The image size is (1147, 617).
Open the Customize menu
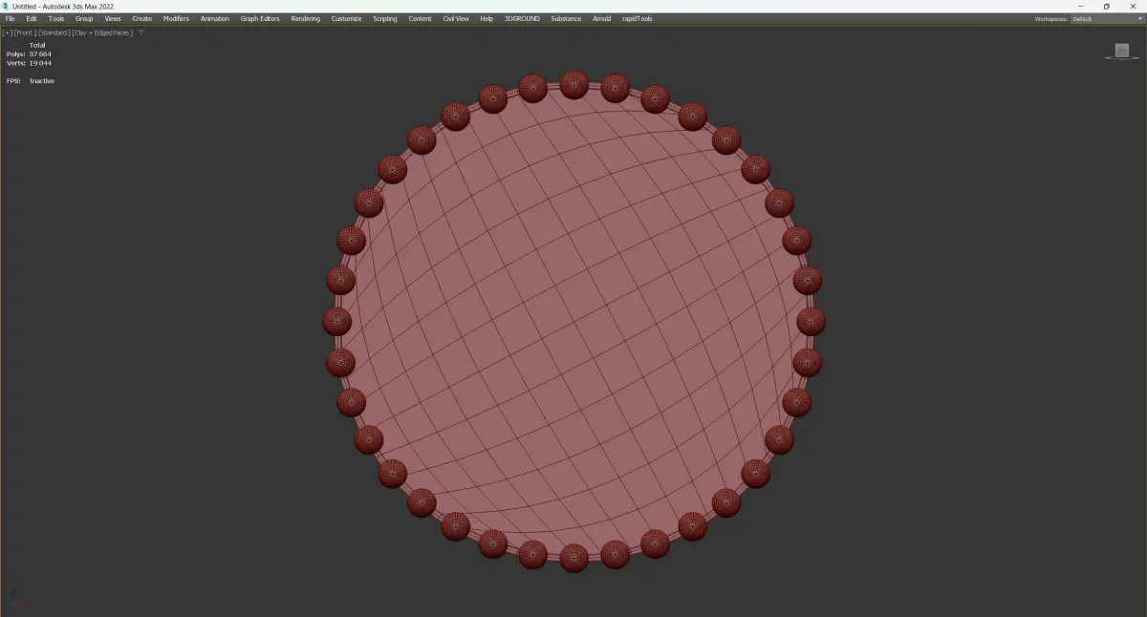(x=347, y=18)
